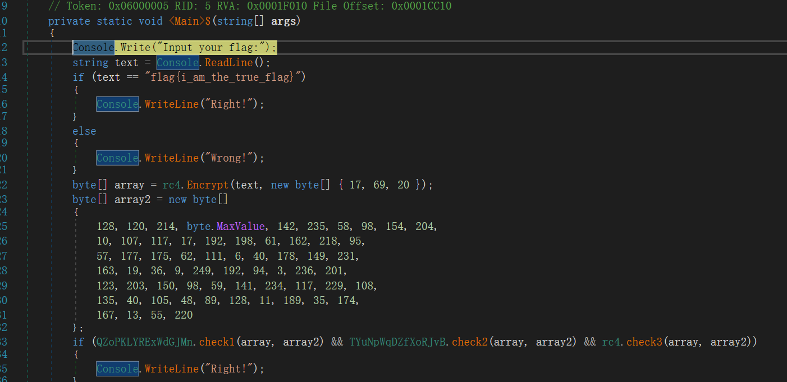
Task: Click the else keyword
Action: pos(84,131)
